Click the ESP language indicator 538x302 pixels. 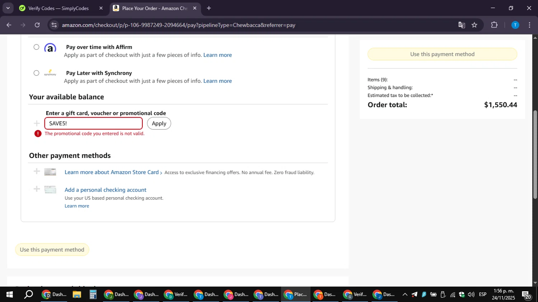pyautogui.click(x=483, y=294)
